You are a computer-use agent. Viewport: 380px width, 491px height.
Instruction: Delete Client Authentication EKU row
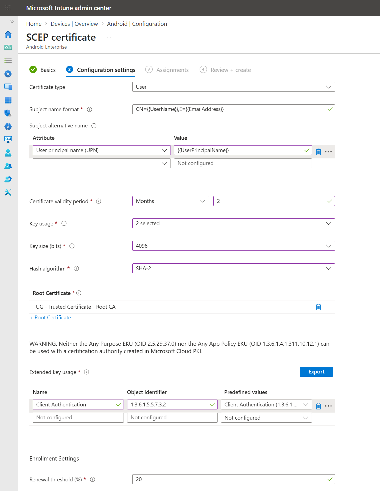[x=318, y=406]
